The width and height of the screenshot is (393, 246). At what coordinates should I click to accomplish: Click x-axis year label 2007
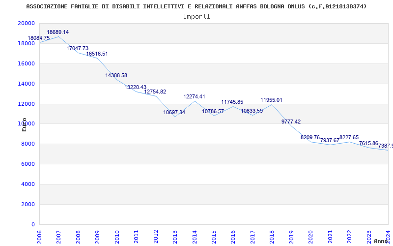point(58,237)
